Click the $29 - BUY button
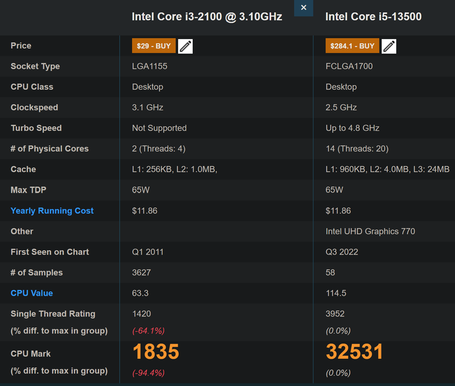Screen dimensions: 455x386 click(154, 46)
